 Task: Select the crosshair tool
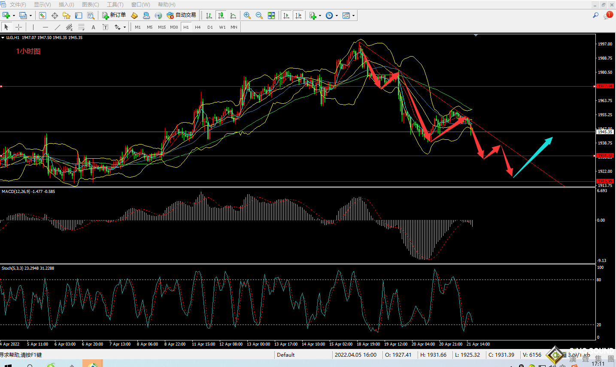(x=18, y=27)
